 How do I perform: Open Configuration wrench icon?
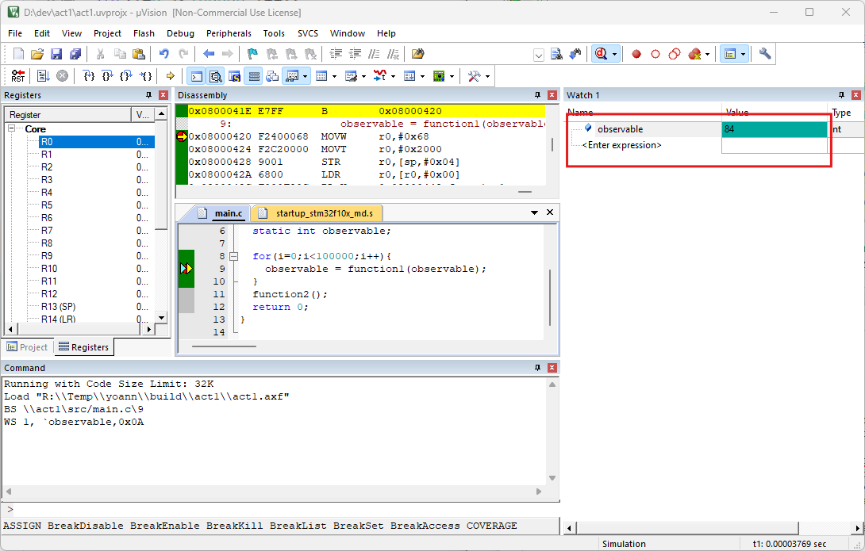765,54
